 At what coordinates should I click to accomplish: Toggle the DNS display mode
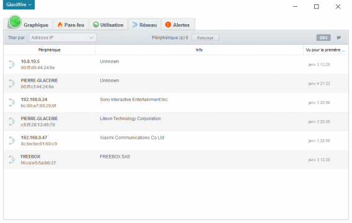[x=323, y=37]
